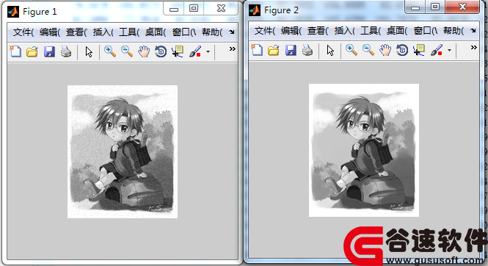Screen dimensions: 488x266
Task: Click Open File icon in Figure 2
Action: point(273,50)
